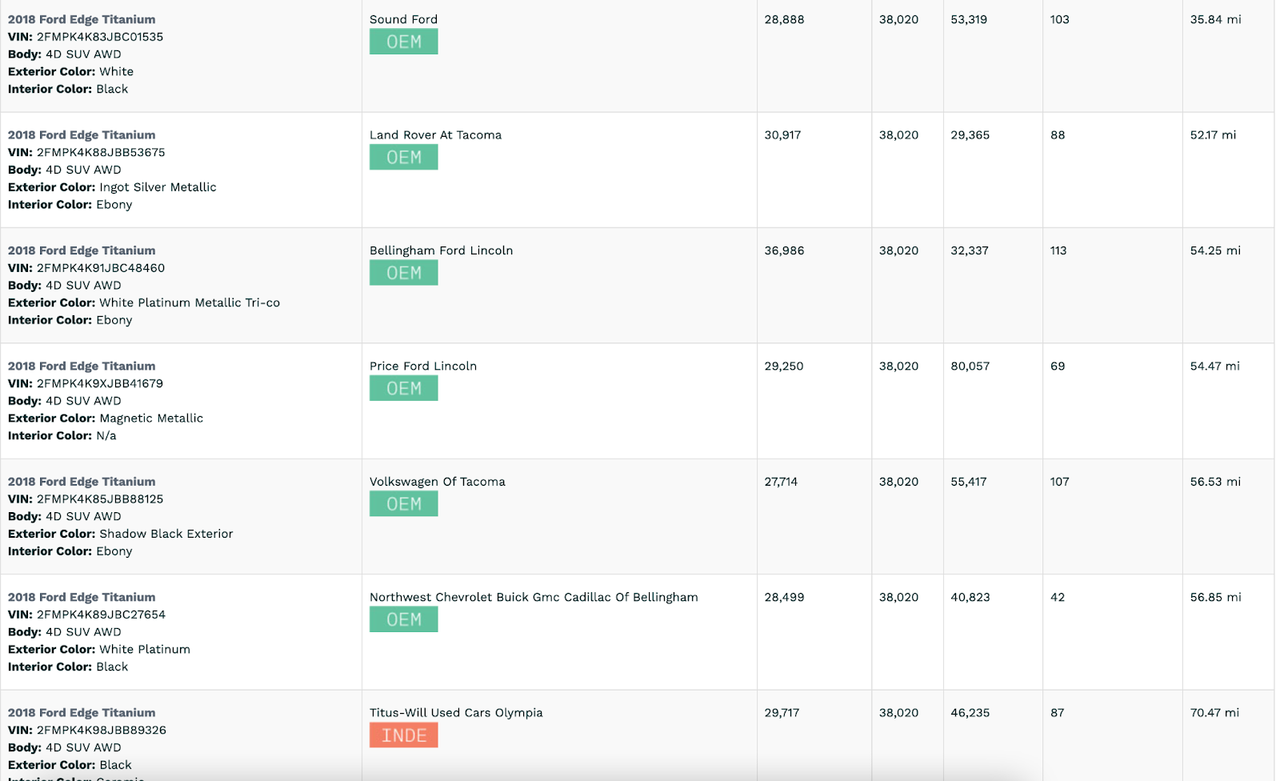Click the orange INDE badge
Screen dimensions: 1280x781
[403, 735]
